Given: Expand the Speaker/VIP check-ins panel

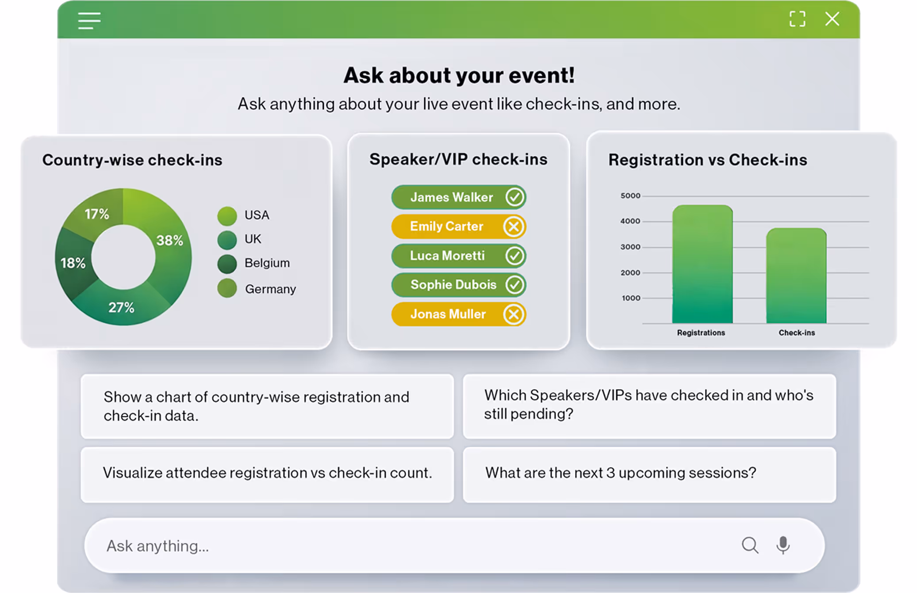Looking at the screenshot, I should pyautogui.click(x=458, y=159).
